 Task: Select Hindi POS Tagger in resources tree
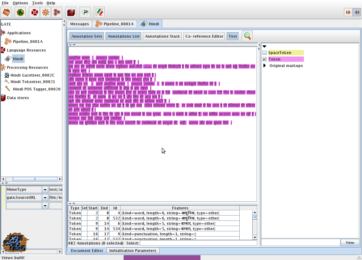point(36,89)
